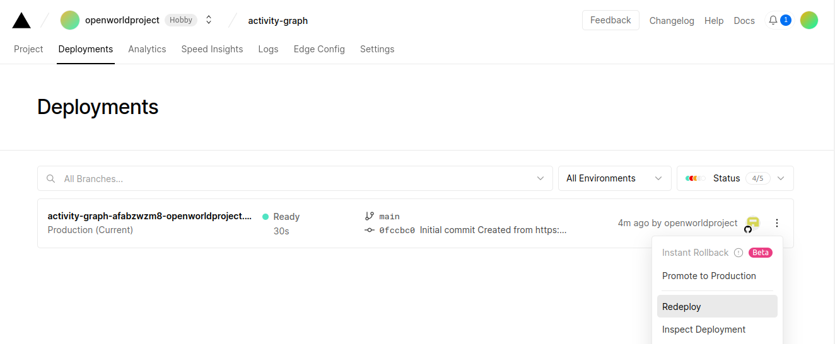This screenshot has width=835, height=344.
Task: Click the Instant Rollback info icon
Action: point(739,253)
